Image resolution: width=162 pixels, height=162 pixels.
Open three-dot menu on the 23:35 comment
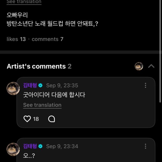(146, 85)
